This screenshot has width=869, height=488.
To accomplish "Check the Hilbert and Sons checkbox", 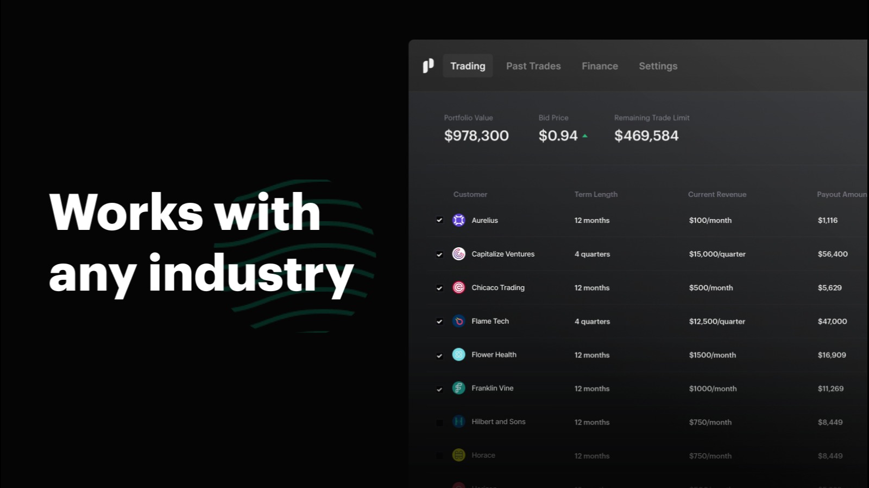I will 439,422.
